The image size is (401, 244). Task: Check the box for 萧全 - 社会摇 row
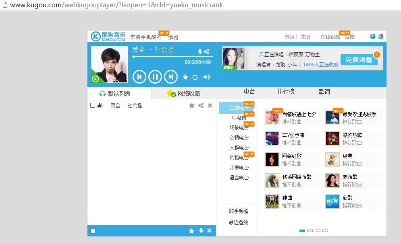(93, 105)
